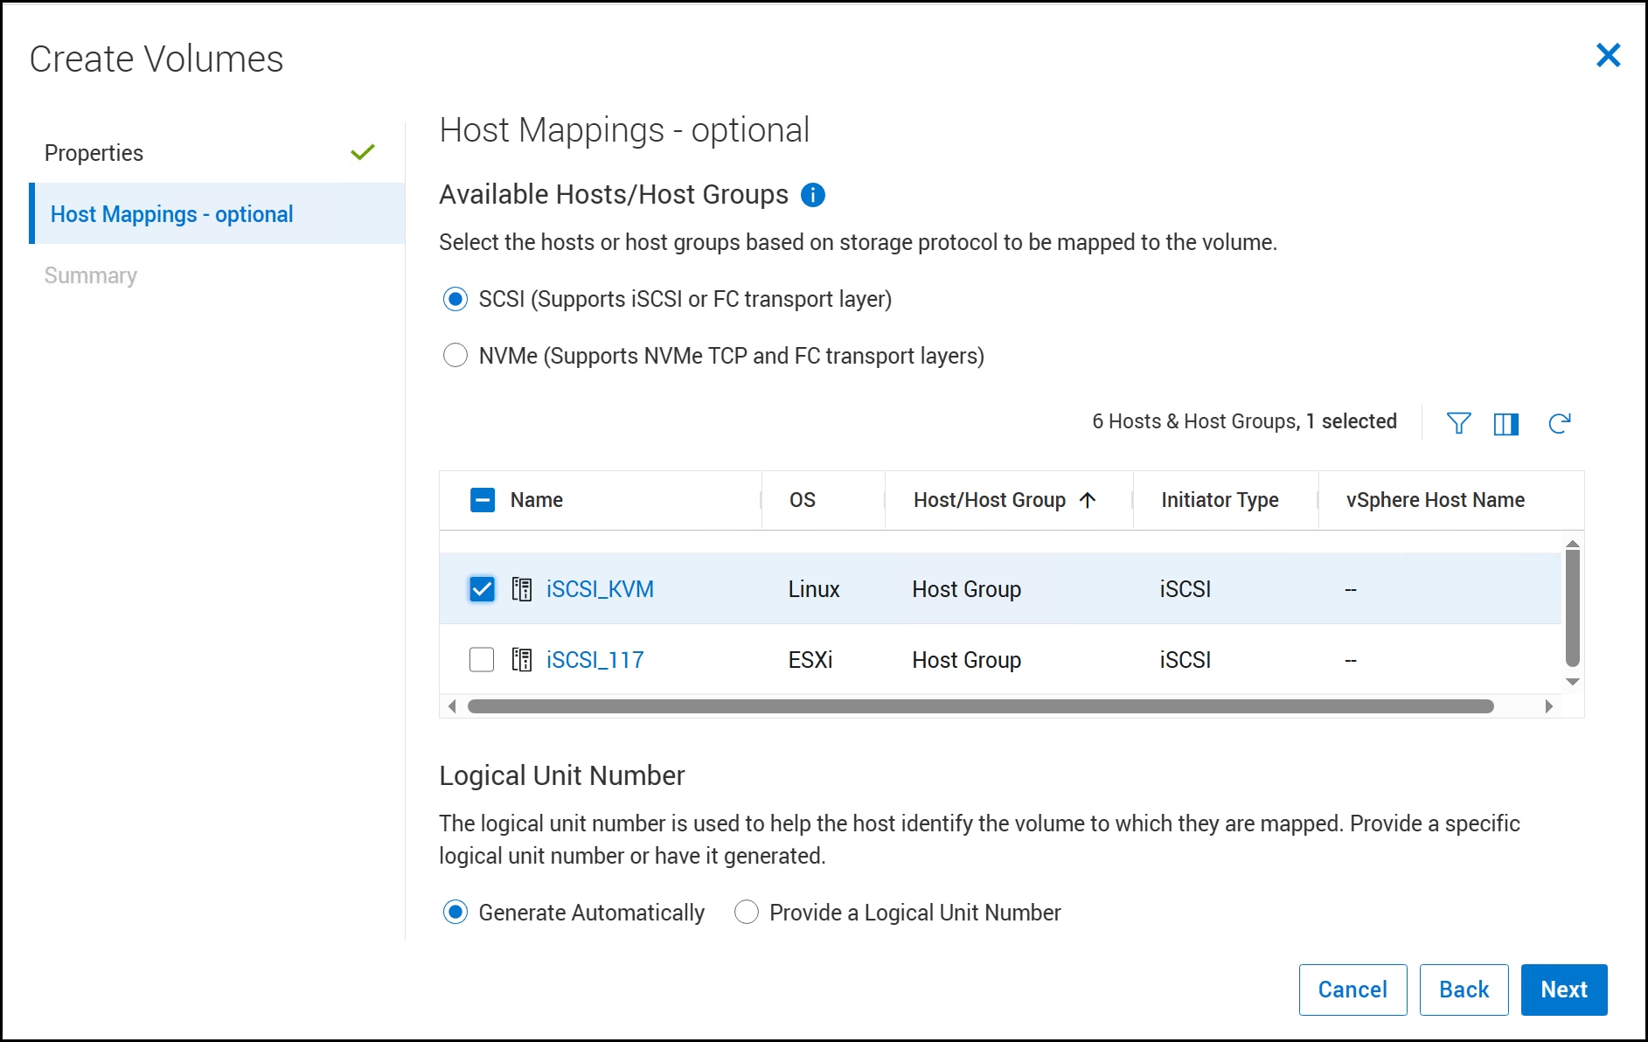Click the green checkmark next to Properties

(363, 152)
